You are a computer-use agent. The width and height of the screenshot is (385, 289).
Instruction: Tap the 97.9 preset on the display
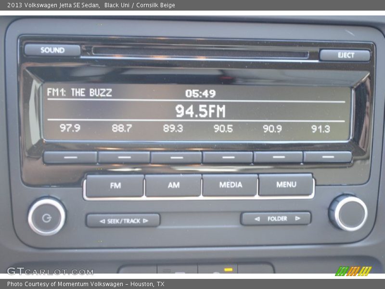[x=70, y=128]
